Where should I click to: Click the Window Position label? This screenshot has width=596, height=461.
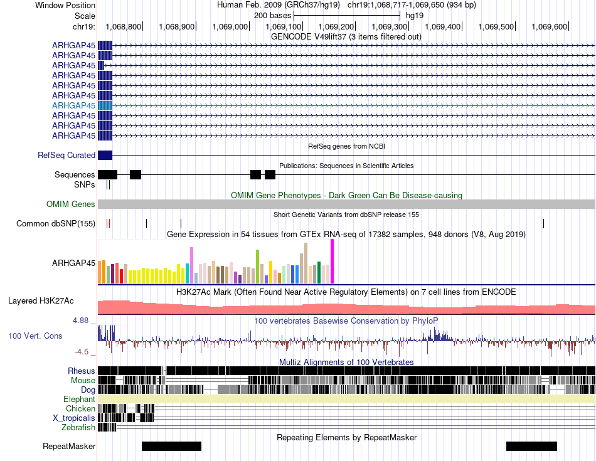tap(65, 5)
